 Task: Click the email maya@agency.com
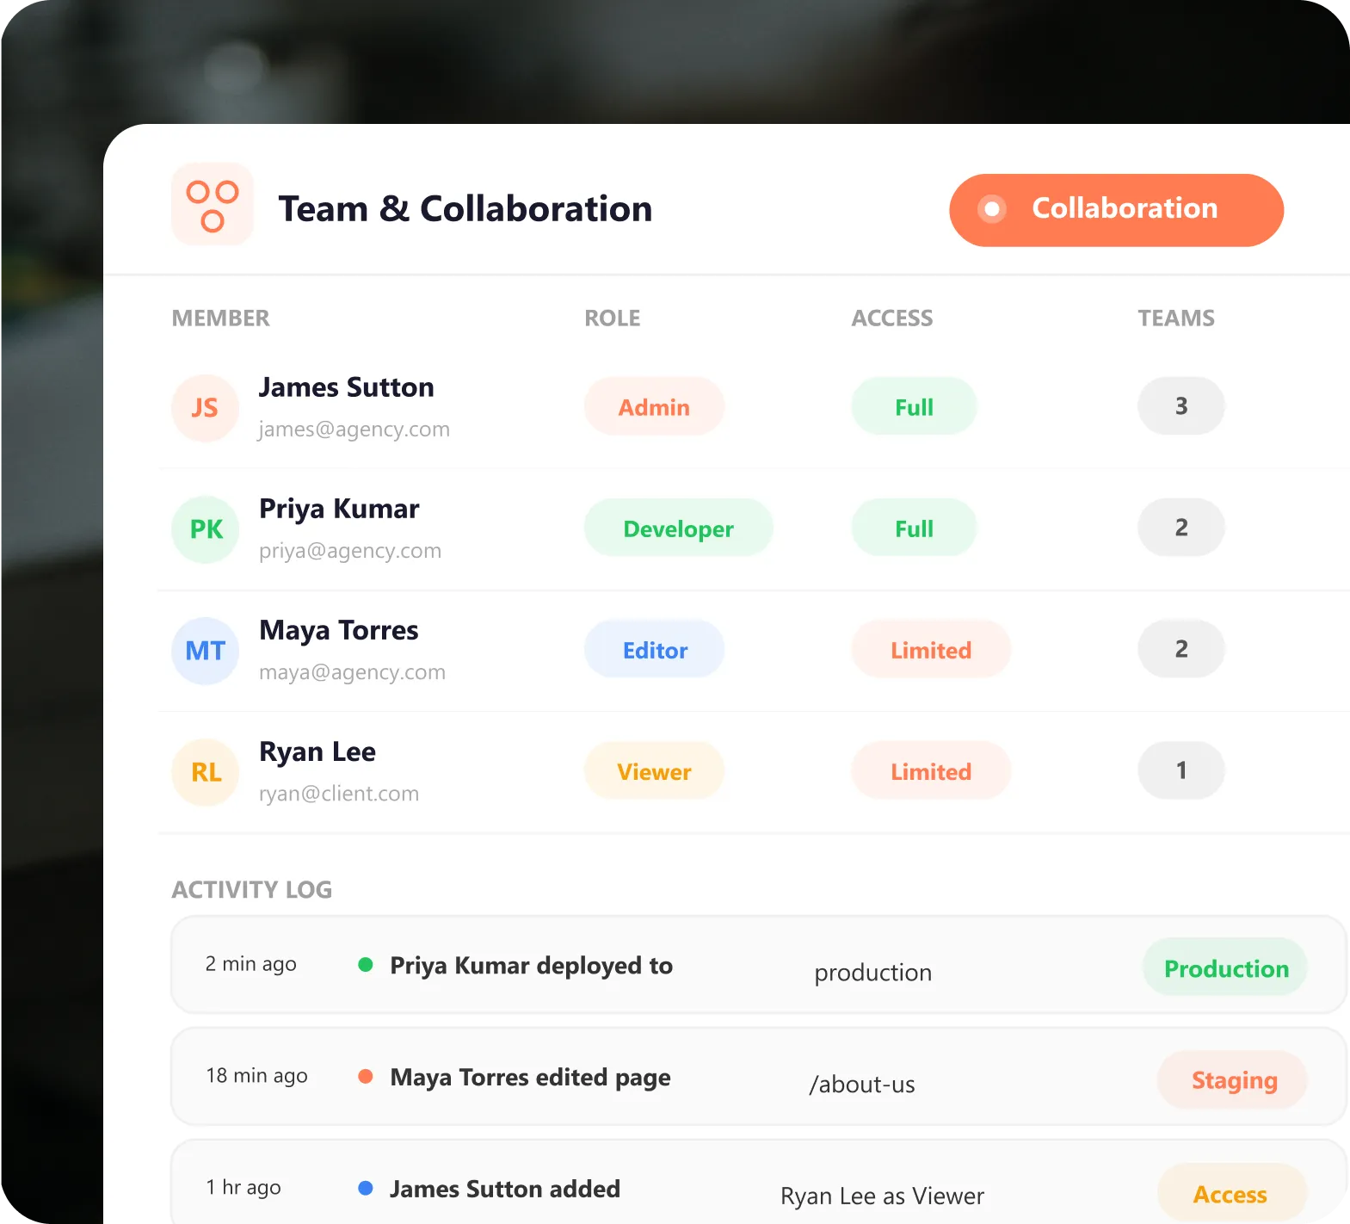tap(353, 672)
